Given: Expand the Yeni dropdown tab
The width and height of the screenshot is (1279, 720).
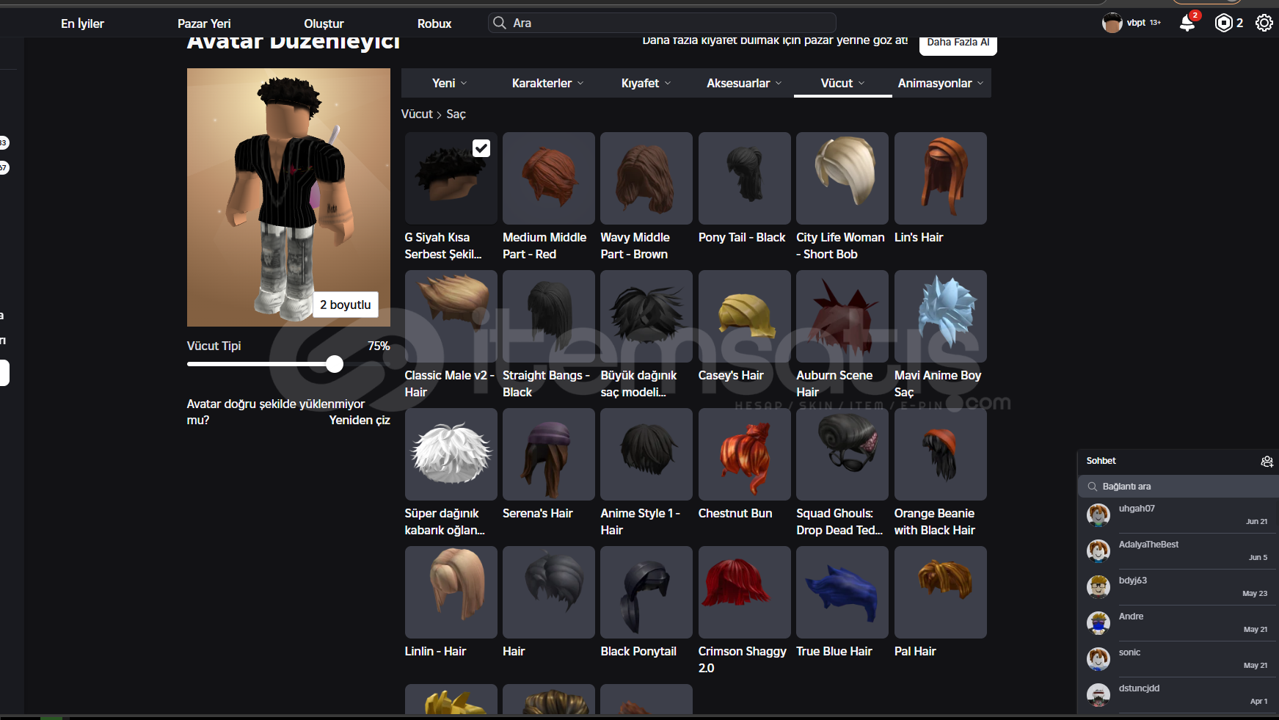Looking at the screenshot, I should [x=450, y=83].
